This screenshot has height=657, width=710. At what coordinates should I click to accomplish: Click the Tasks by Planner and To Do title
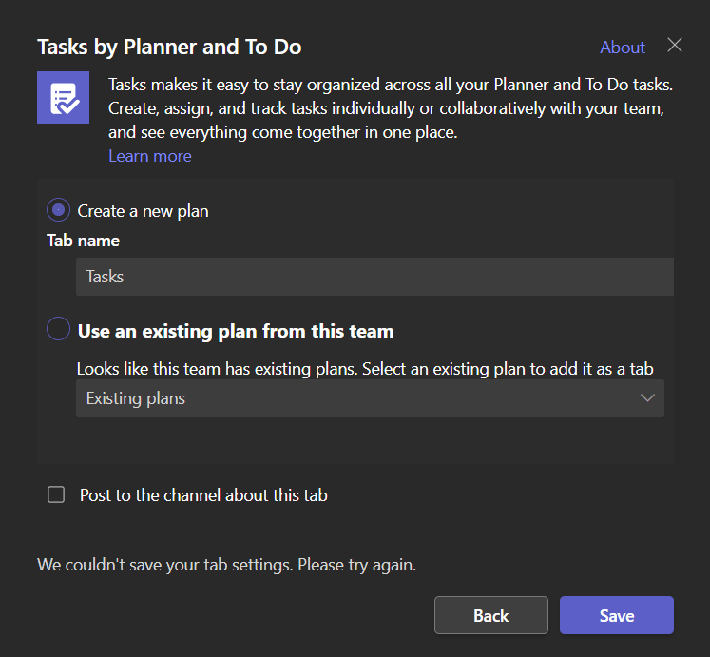[169, 48]
